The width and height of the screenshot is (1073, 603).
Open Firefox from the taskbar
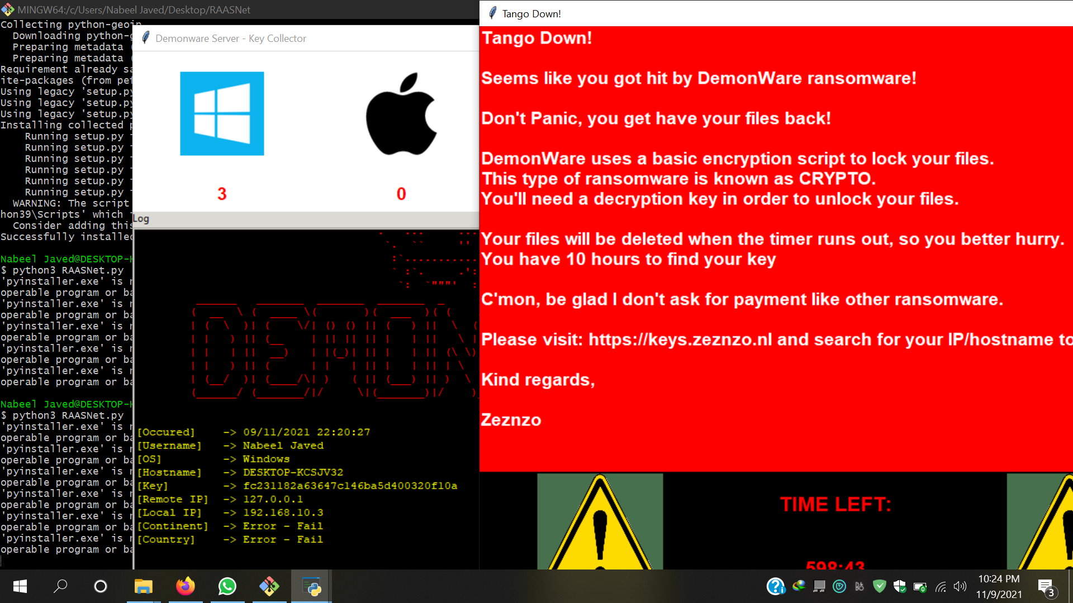pyautogui.click(x=185, y=586)
